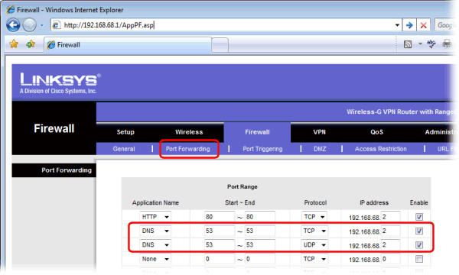Viewport: 459px width, 275px height.
Task: Uncheck Enable for the DNS UDP rule
Action: pos(419,245)
